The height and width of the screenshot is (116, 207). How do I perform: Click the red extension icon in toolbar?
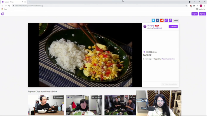pos(191,6)
